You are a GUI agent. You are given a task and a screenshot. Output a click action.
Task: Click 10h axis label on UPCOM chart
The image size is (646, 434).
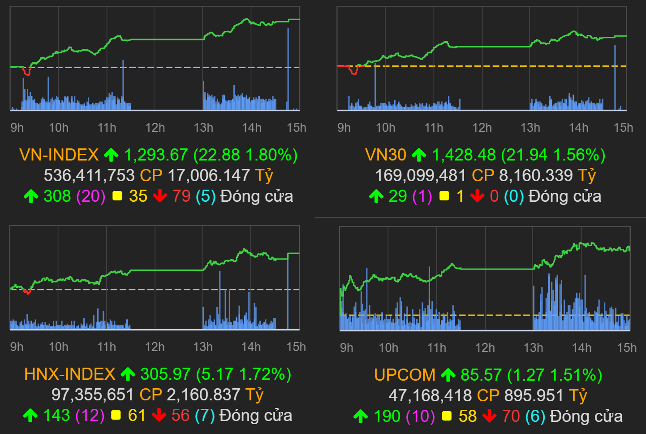click(388, 348)
